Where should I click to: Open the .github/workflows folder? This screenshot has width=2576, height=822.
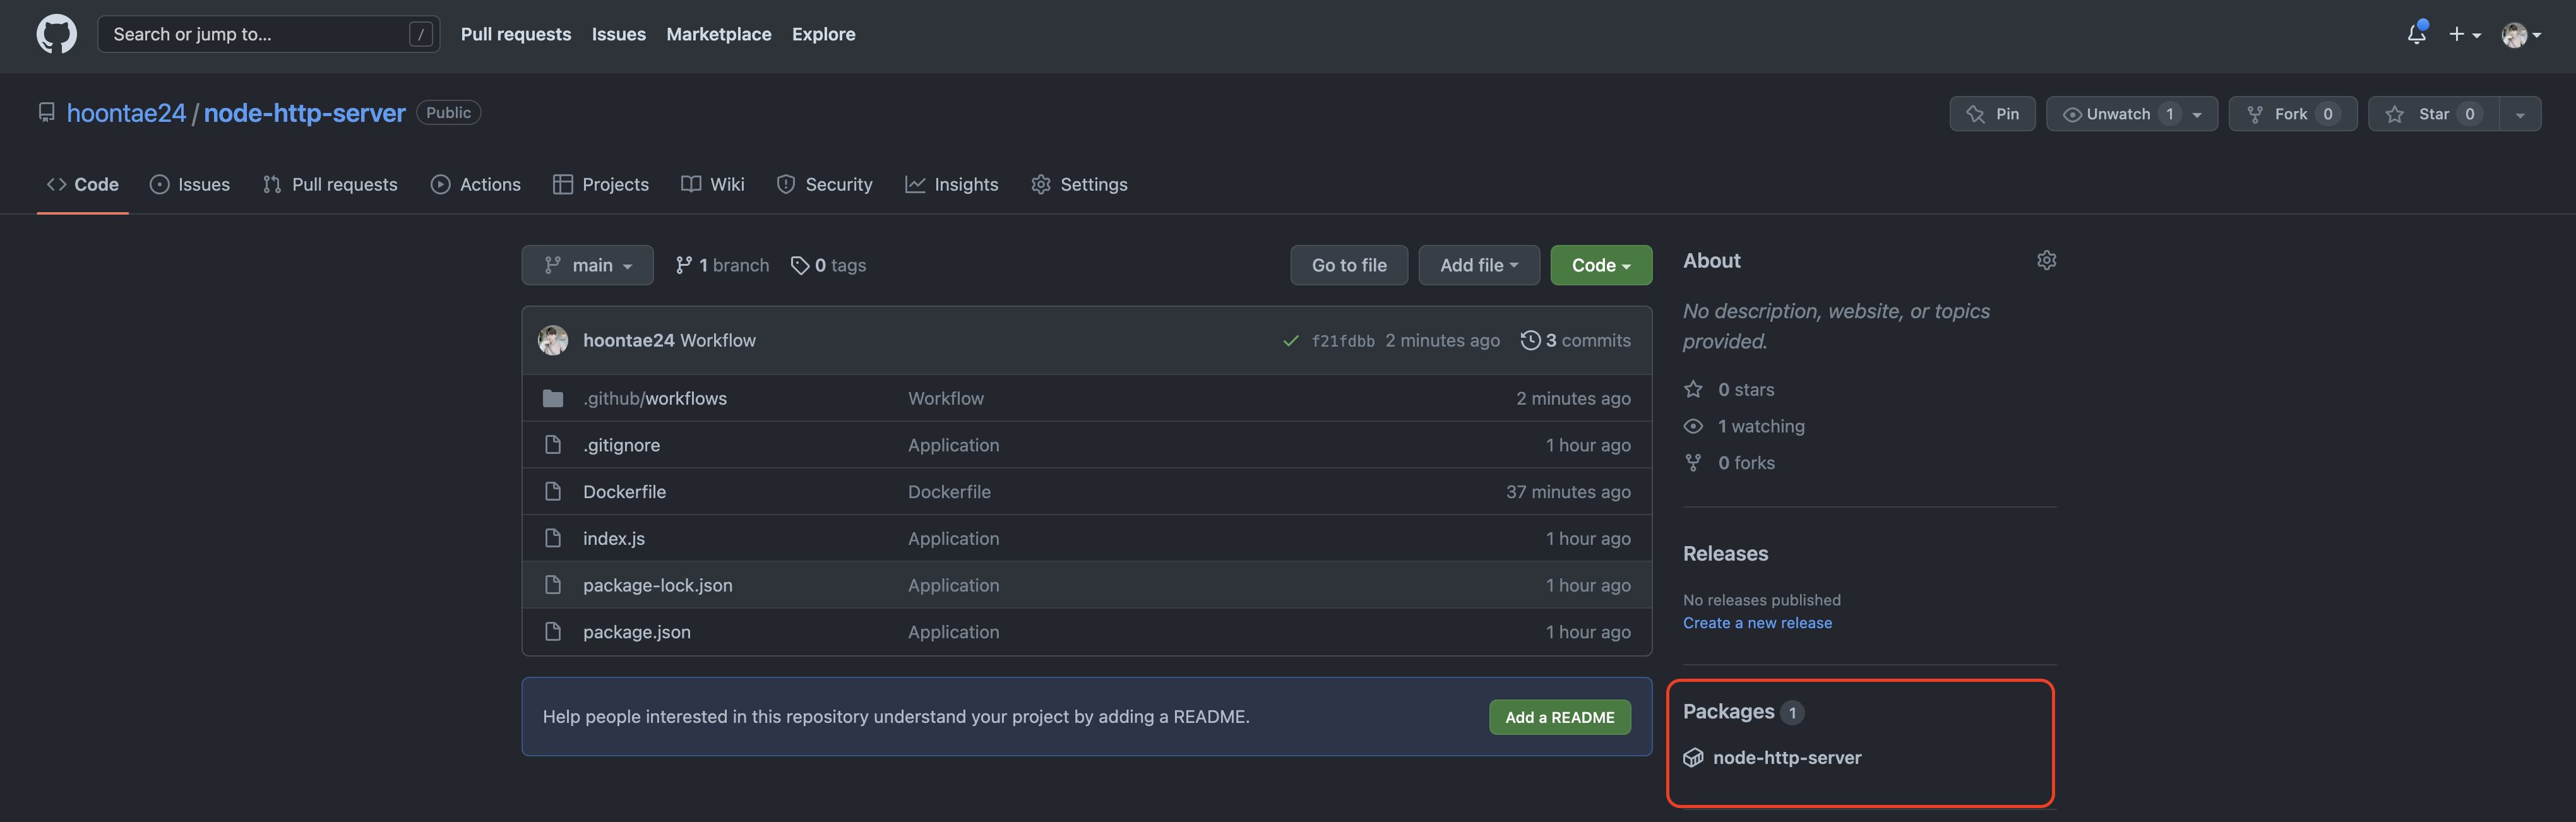(655, 398)
